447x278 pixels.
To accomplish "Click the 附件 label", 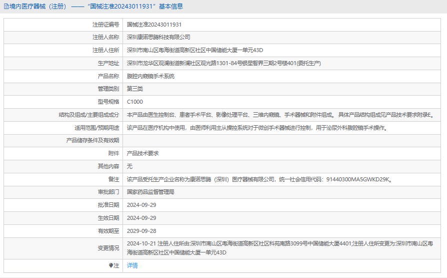I will click(x=113, y=153).
